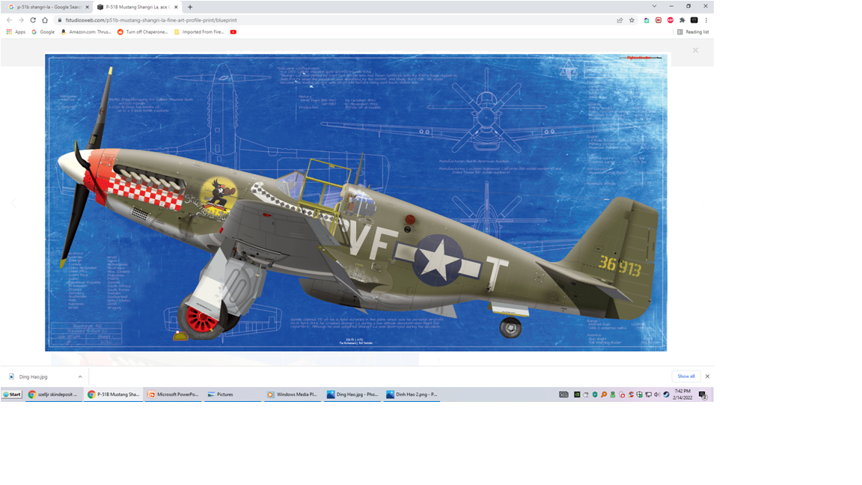Open a new browser tab
The width and height of the screenshot is (862, 485).
click(190, 7)
